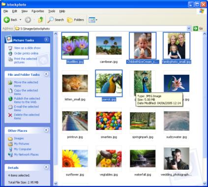The image size is (208, 187).
Task: Open the Tools menu
Action: coord(52,11)
